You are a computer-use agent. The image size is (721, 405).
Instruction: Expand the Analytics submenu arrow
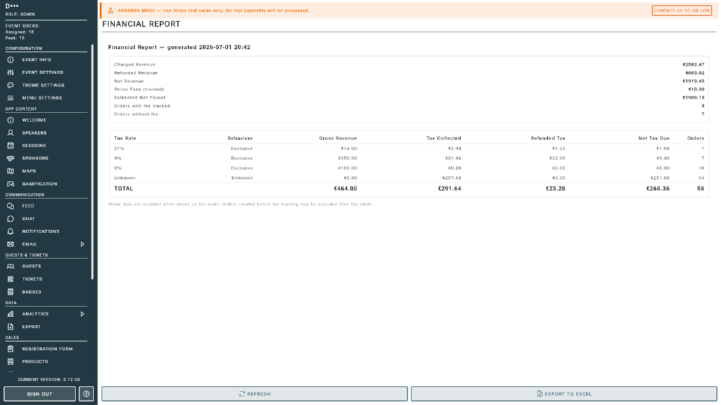click(82, 314)
